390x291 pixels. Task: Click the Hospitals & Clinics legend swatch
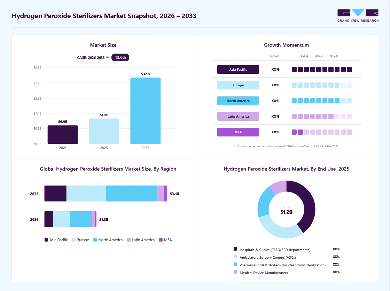(x=235, y=249)
